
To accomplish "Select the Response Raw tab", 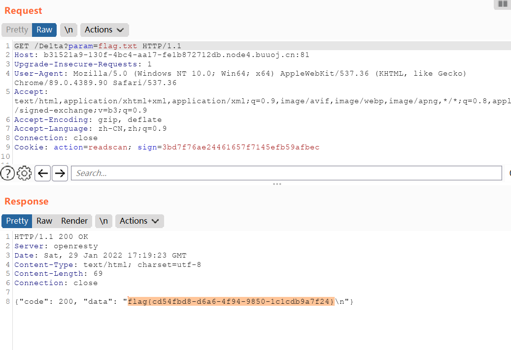I will [x=44, y=221].
